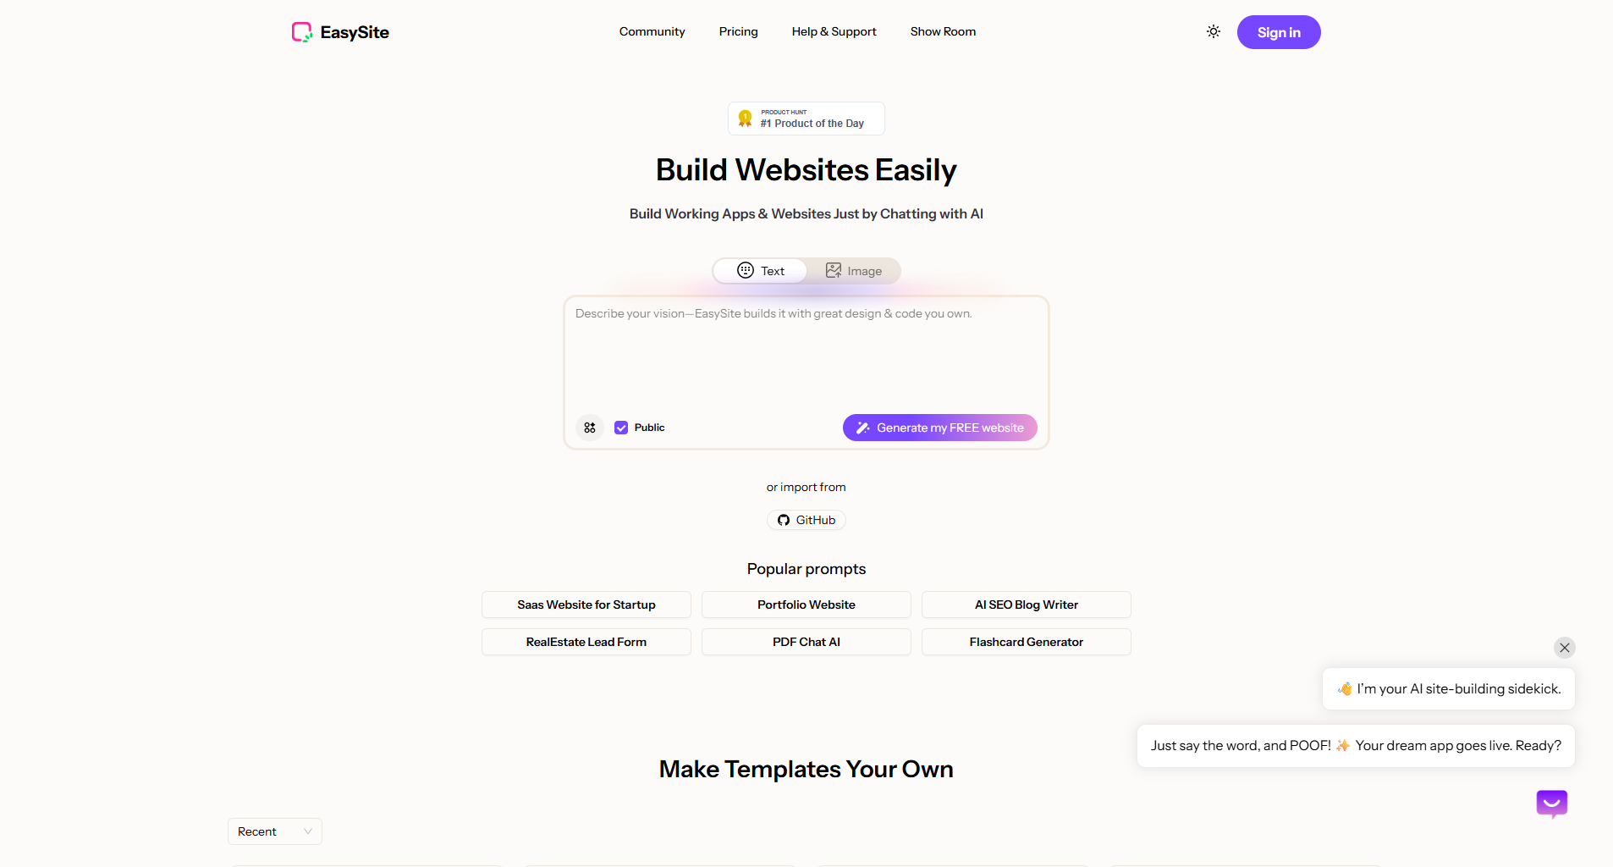Dismiss the AI sidekick popup with X
Image resolution: width=1613 pixels, height=867 pixels.
coord(1565,648)
